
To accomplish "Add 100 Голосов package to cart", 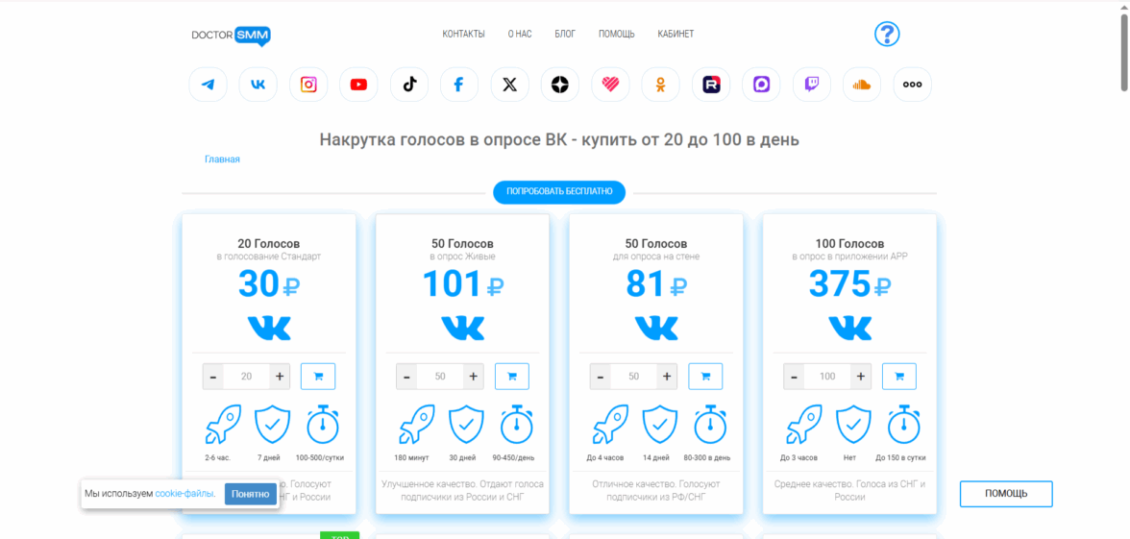I will (898, 377).
